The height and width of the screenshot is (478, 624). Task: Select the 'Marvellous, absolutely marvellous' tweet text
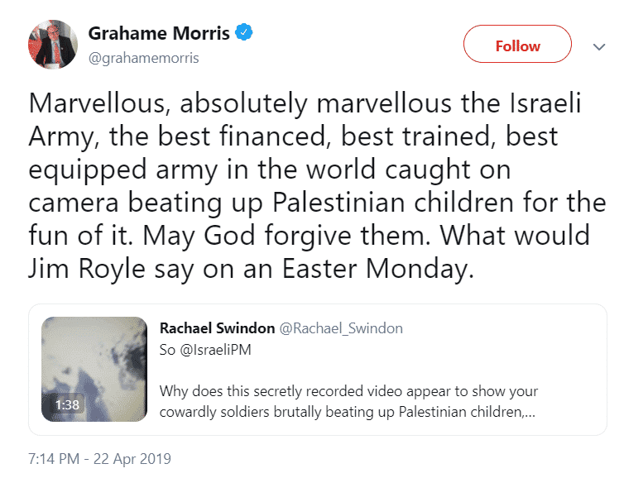[317, 186]
